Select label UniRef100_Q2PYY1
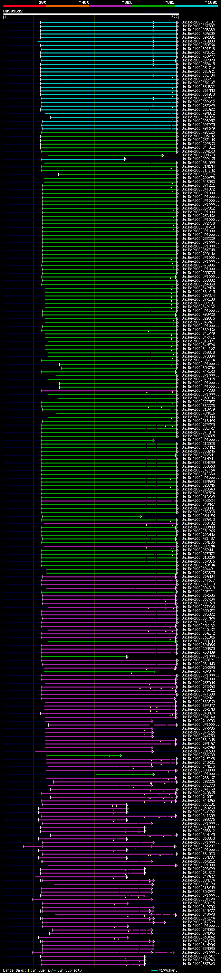The height and width of the screenshot is (973, 221). [x=198, y=98]
